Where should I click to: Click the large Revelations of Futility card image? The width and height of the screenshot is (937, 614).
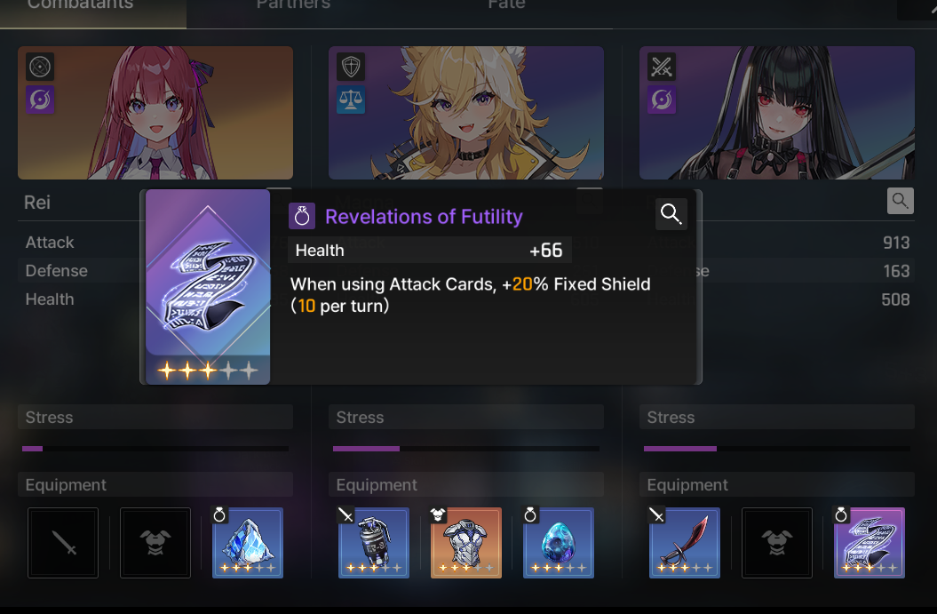pyautogui.click(x=208, y=287)
